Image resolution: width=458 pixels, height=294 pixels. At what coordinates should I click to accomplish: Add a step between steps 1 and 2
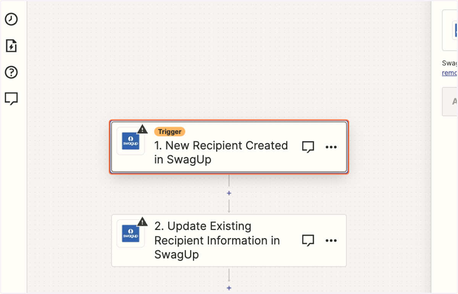point(229,193)
